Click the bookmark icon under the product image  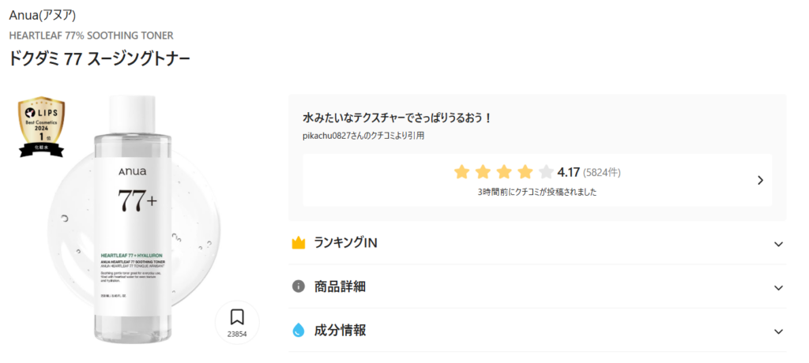click(x=237, y=318)
